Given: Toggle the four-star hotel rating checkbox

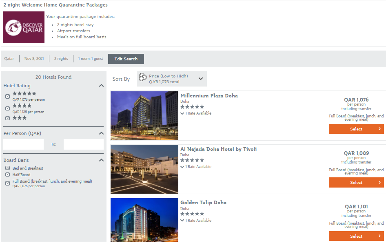Looking at the screenshot, I should (8, 108).
